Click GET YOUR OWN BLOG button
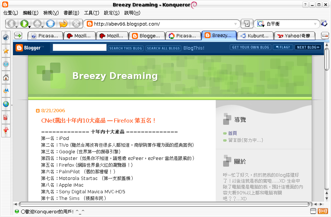The height and width of the screenshot is (217, 331). coord(251,47)
